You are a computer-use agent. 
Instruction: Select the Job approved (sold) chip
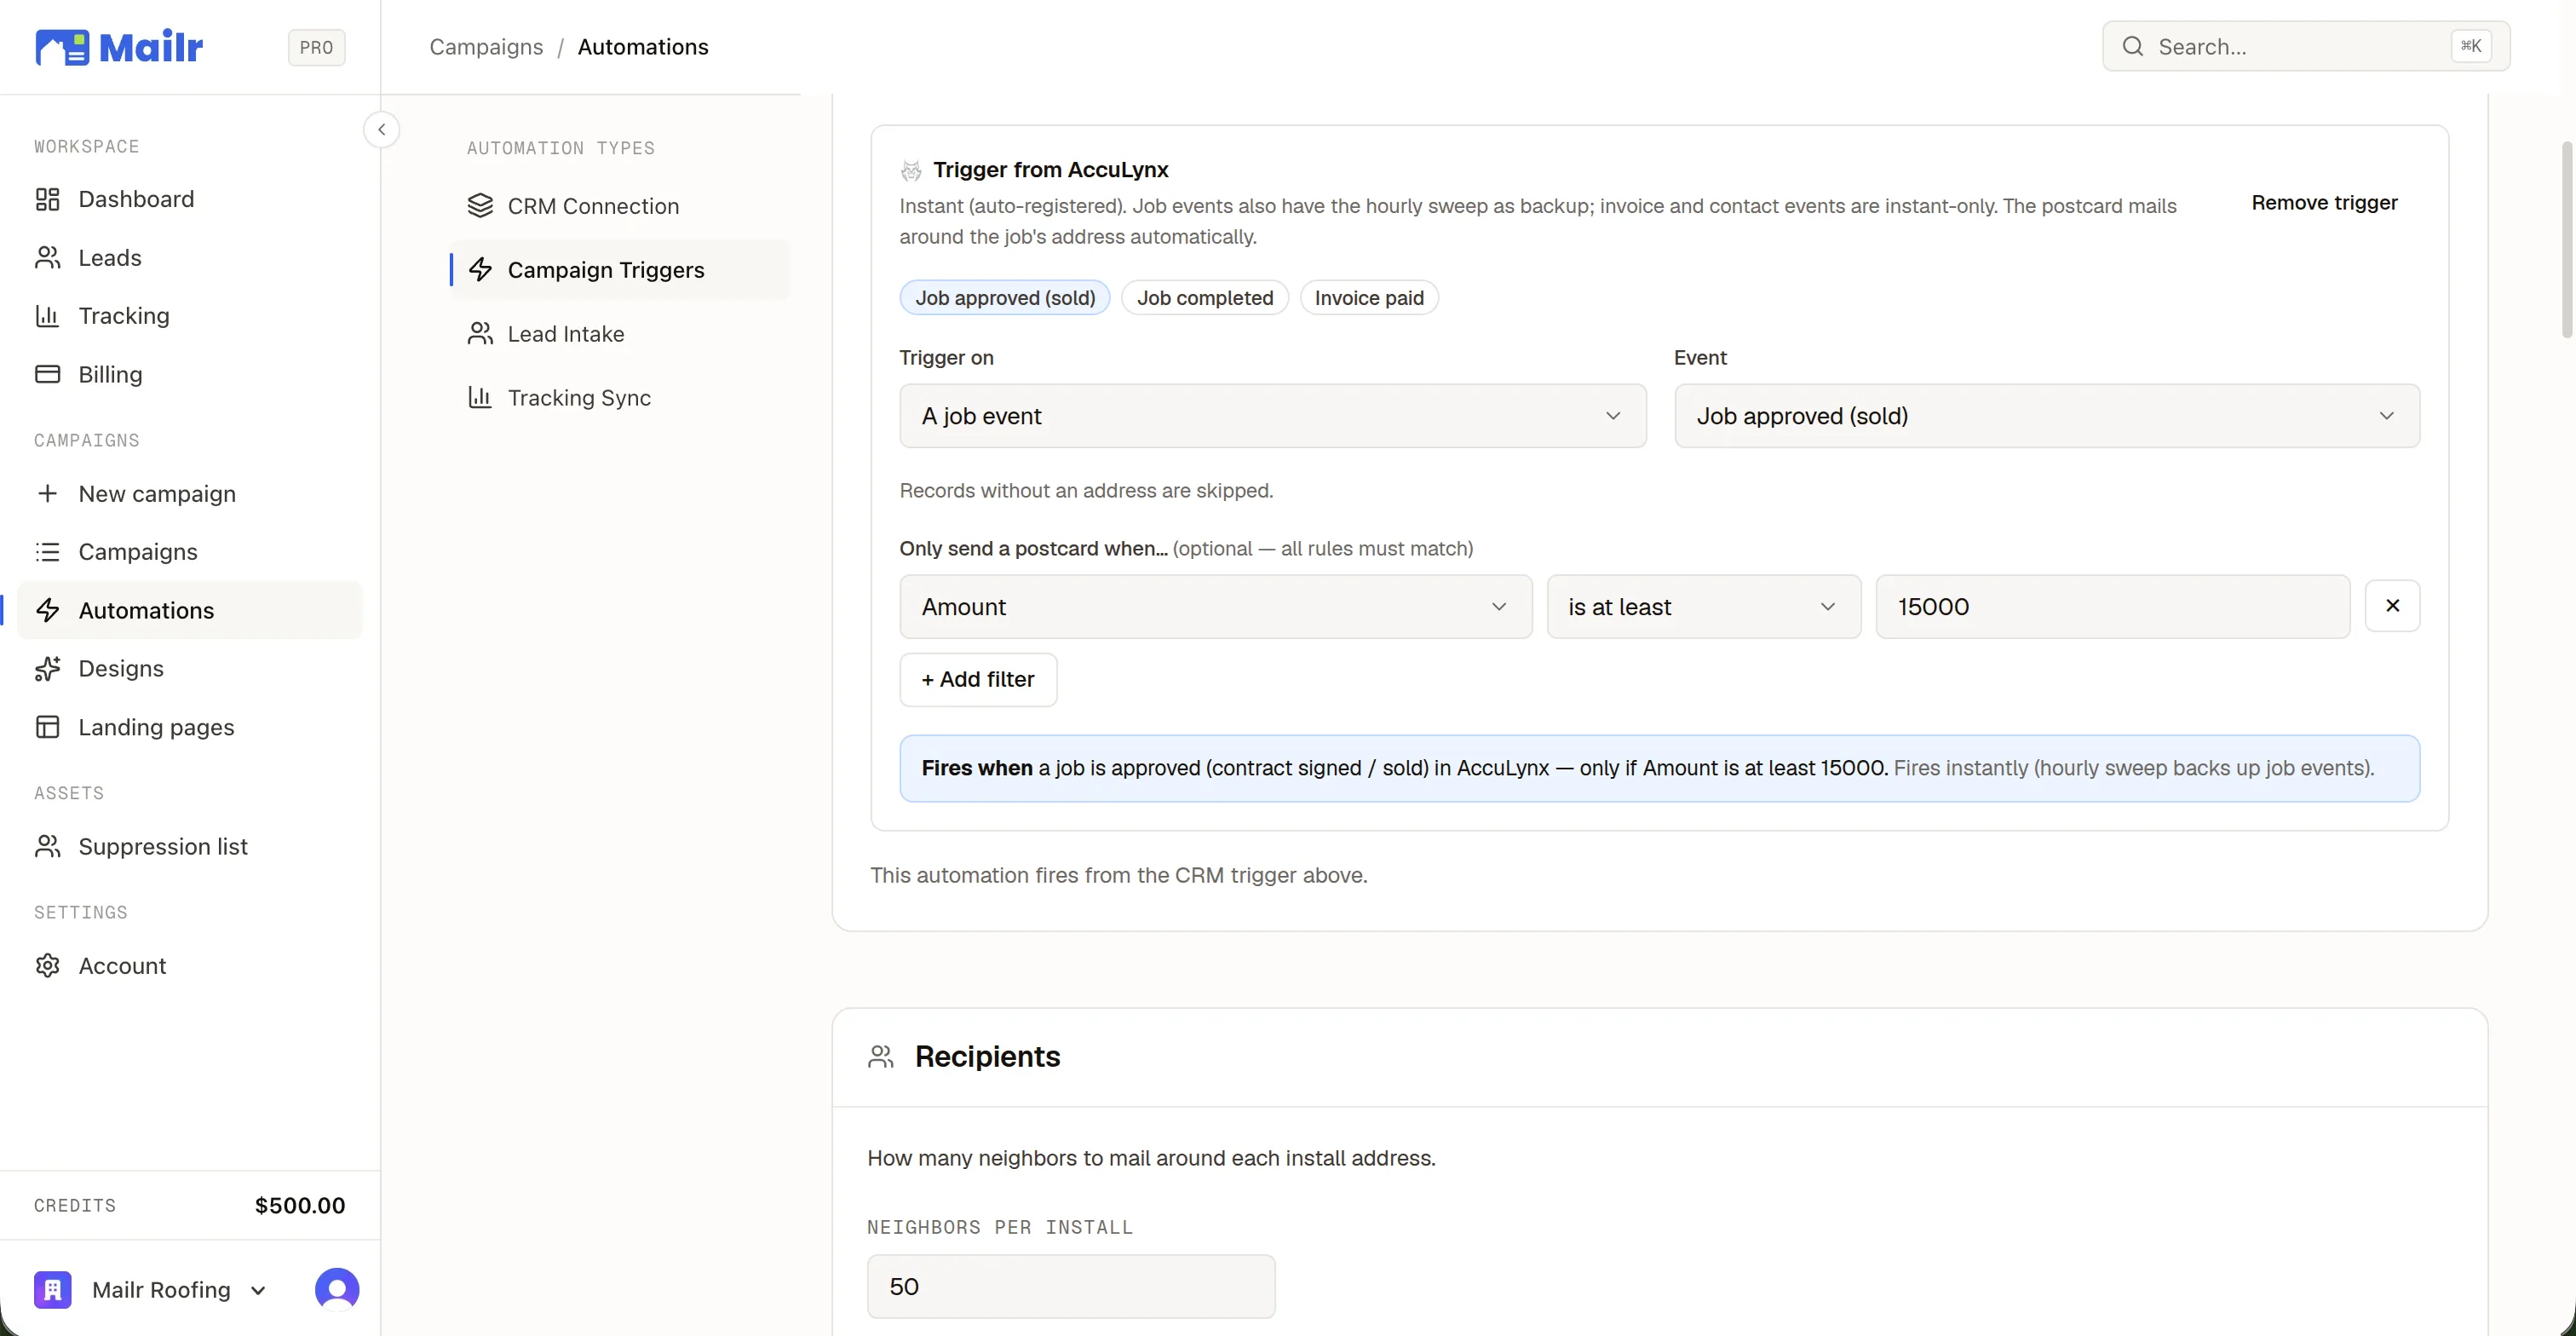click(1005, 298)
